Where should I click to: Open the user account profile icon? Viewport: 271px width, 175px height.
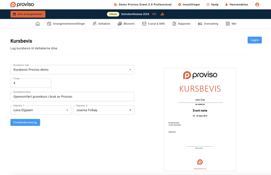click(257, 5)
